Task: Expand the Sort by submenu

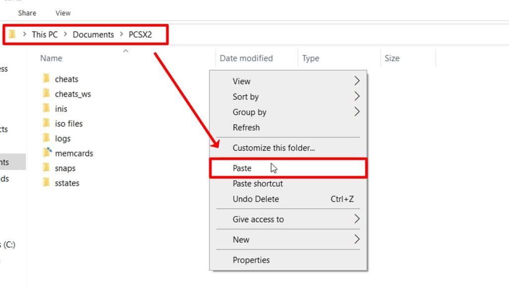Action: pos(357,96)
